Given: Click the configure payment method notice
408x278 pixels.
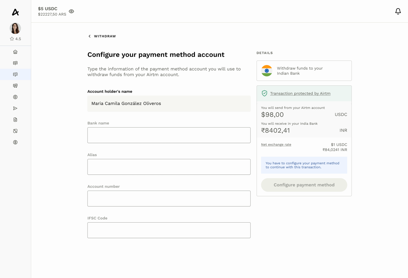Looking at the screenshot, I should (x=304, y=165).
